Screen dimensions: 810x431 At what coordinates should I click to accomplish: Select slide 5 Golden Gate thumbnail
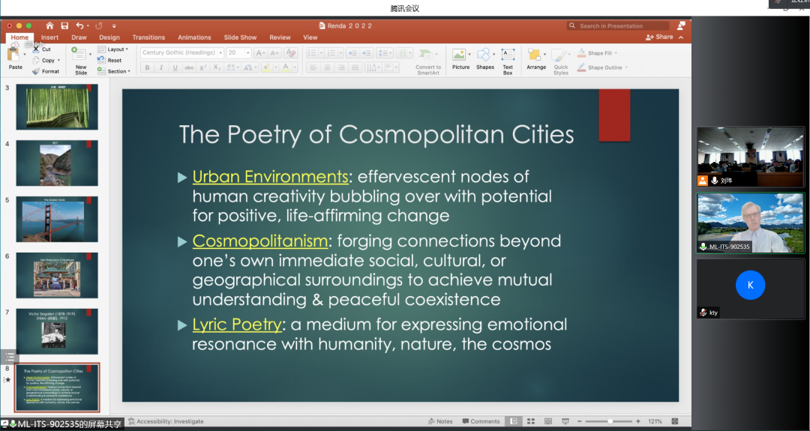coord(57,219)
